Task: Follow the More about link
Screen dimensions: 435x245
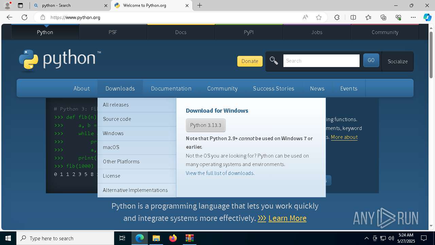Action: point(344,137)
